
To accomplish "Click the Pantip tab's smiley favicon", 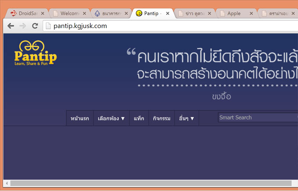I will (x=139, y=14).
